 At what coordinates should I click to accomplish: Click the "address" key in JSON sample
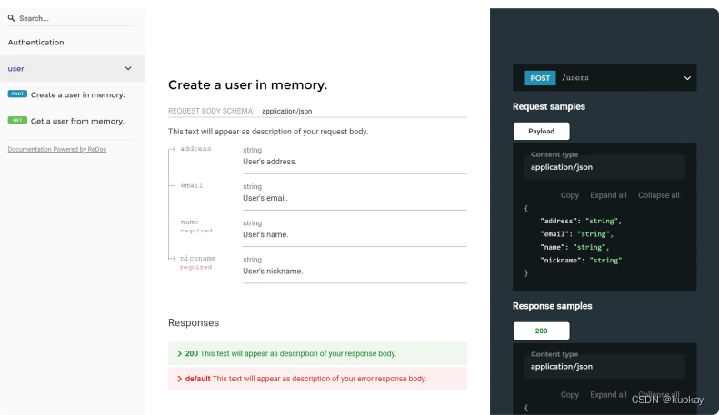click(x=558, y=221)
